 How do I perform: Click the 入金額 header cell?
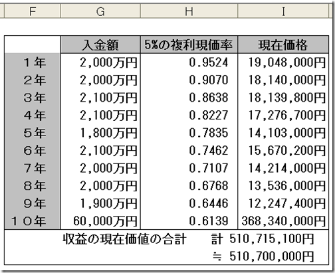[100, 45]
